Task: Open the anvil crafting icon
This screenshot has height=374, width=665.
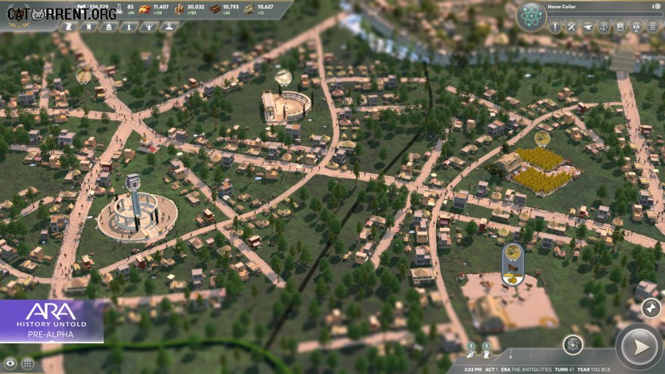Action: 587,27
